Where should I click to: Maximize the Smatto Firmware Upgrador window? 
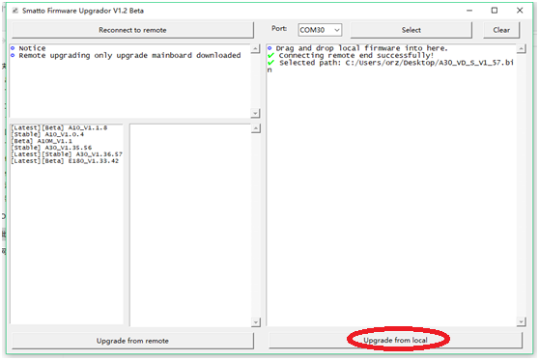(x=495, y=11)
